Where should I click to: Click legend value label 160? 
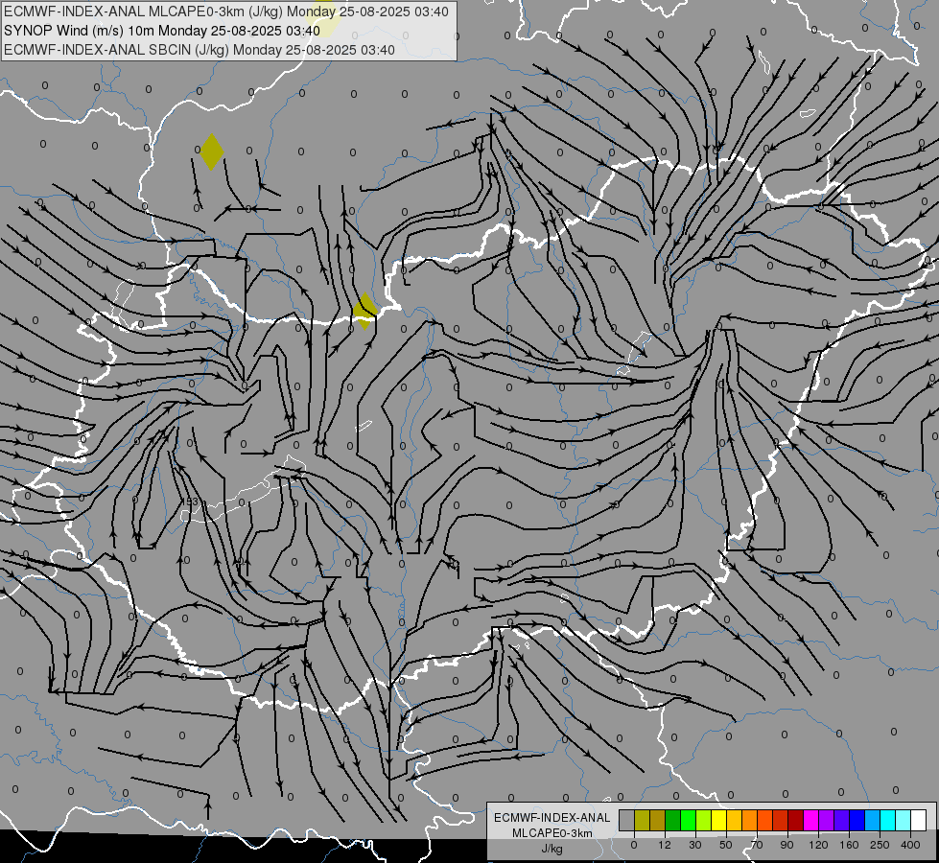pos(849,845)
